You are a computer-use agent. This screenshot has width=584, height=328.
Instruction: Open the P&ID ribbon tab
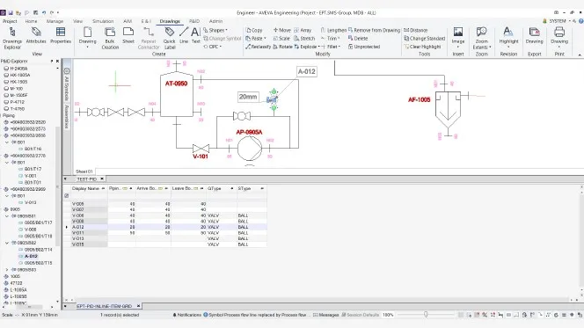click(x=194, y=21)
